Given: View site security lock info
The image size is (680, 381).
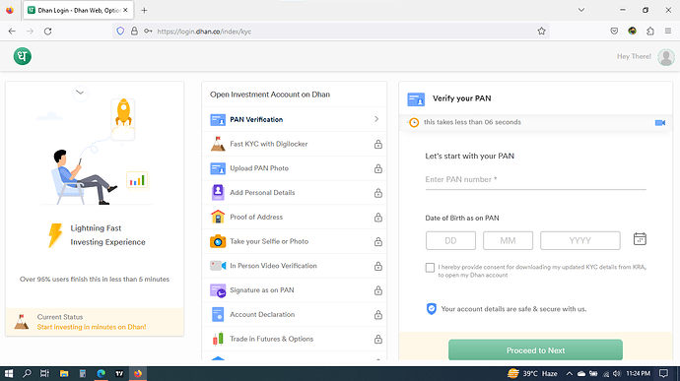Looking at the screenshot, I should tap(134, 32).
